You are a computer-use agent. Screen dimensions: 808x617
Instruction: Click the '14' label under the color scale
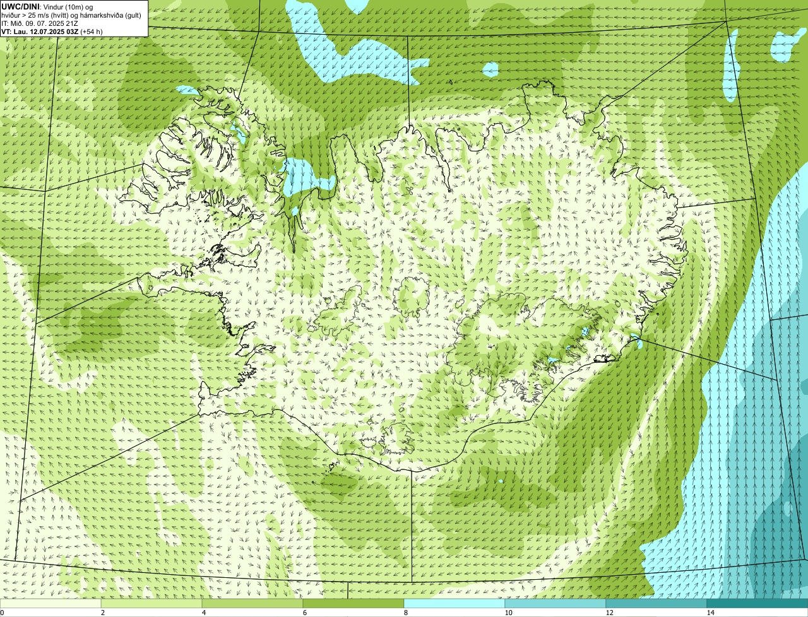[x=710, y=613]
